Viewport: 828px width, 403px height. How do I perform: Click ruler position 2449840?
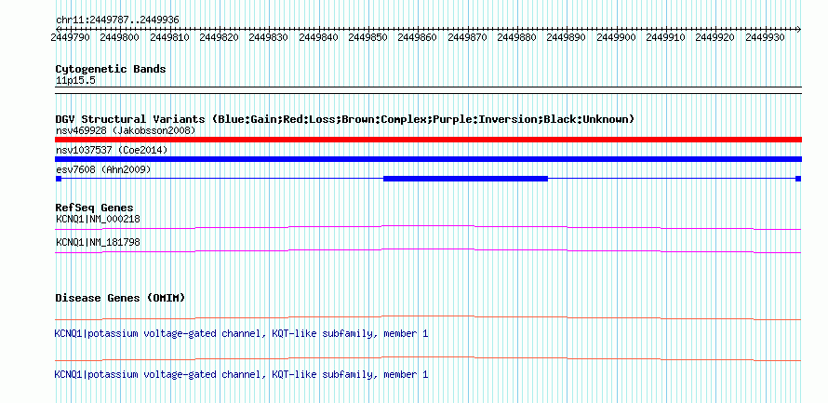[x=318, y=37]
